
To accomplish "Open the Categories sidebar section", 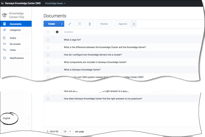I will coord(16,30).
